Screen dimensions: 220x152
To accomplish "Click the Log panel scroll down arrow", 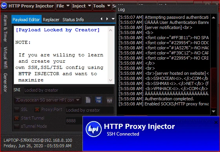I will 214,111.
